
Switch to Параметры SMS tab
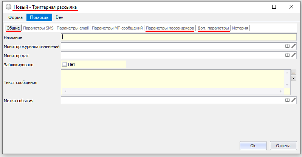click(39, 28)
